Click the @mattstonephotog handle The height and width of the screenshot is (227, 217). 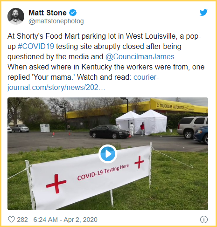click(x=56, y=21)
